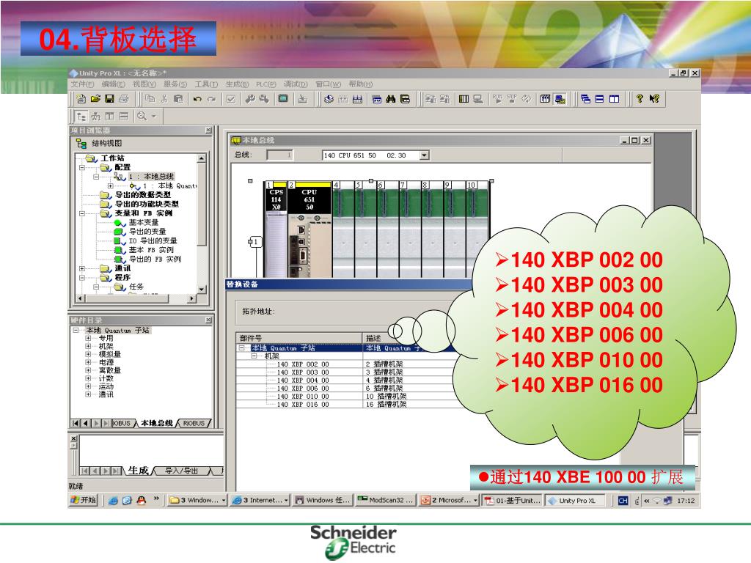Collapse the 变量和 FB 实例 node
The image size is (751, 563).
[x=82, y=213]
